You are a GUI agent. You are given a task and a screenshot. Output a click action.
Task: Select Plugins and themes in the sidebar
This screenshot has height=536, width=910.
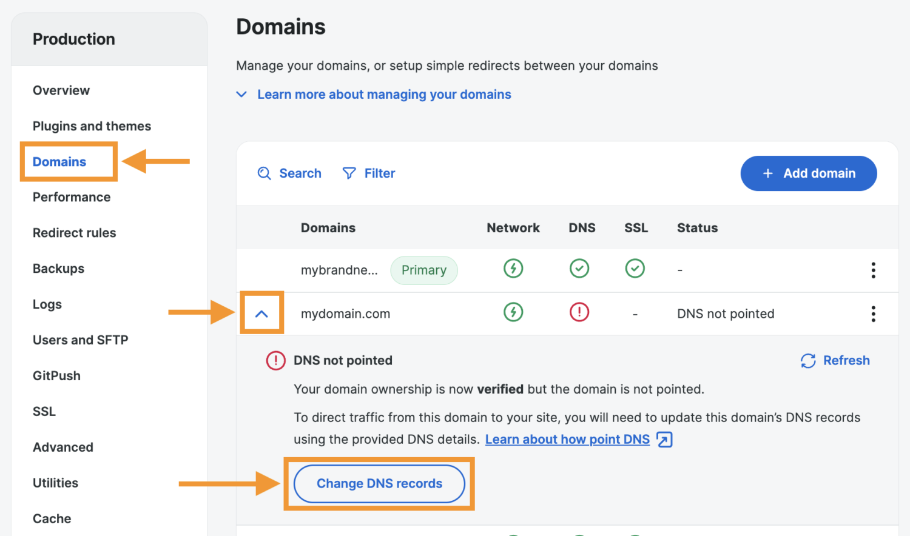(x=92, y=126)
